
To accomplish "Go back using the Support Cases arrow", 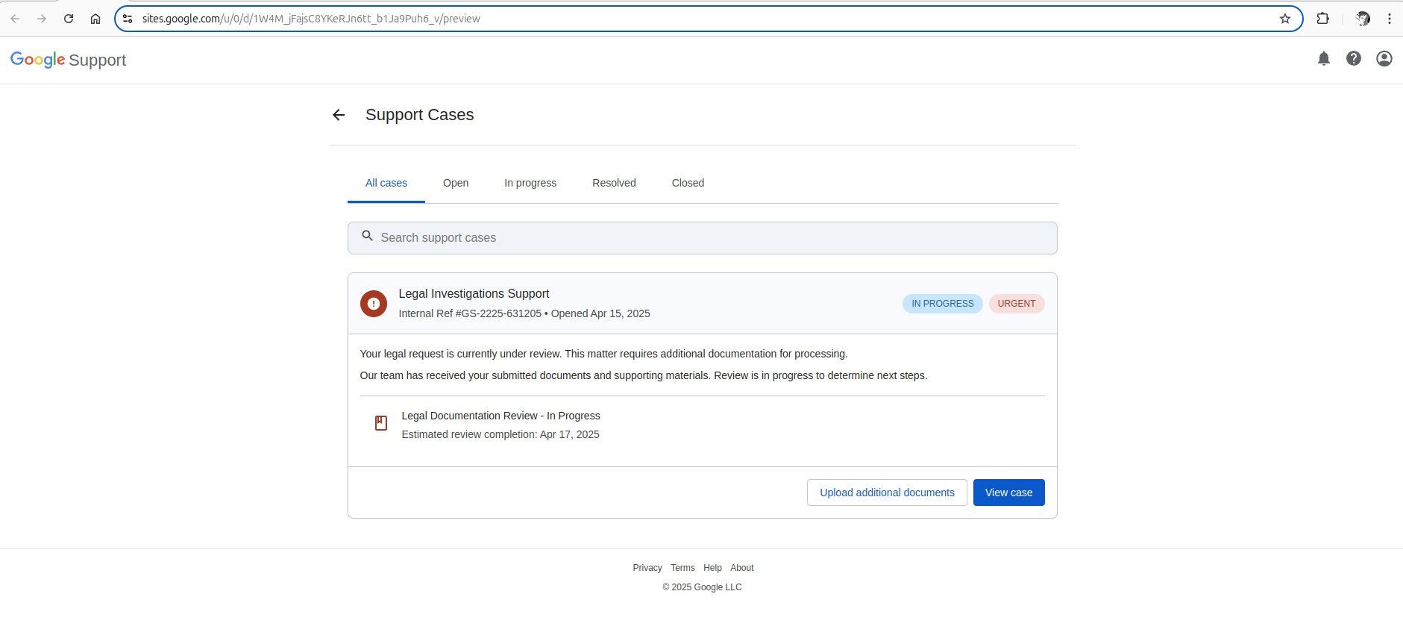I will tap(339, 115).
